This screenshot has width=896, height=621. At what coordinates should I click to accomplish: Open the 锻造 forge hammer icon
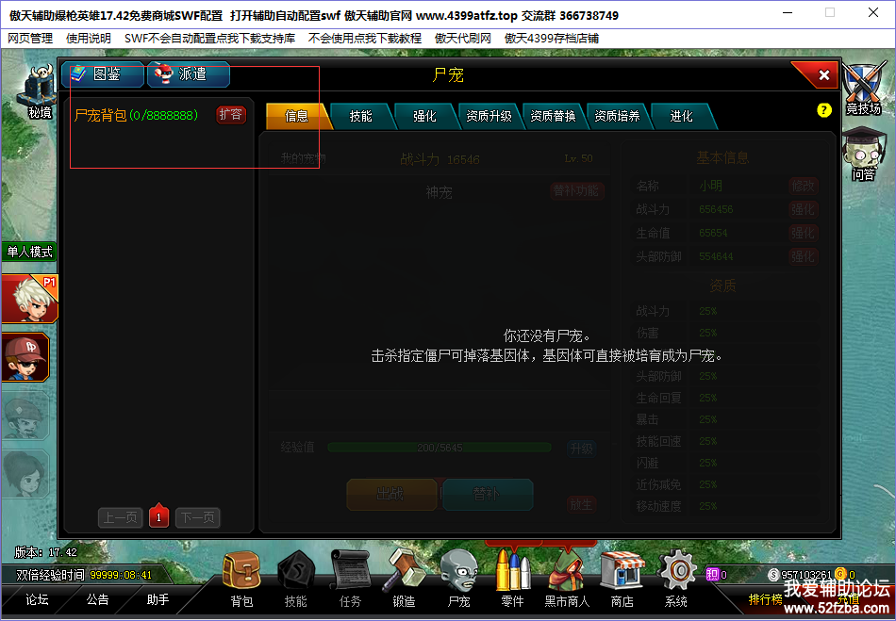(x=404, y=579)
